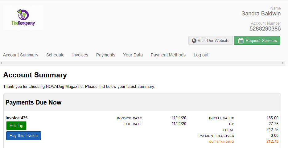Click the calendar icon on Request Services
Screen dimensions: 288x148
click(x=241, y=41)
